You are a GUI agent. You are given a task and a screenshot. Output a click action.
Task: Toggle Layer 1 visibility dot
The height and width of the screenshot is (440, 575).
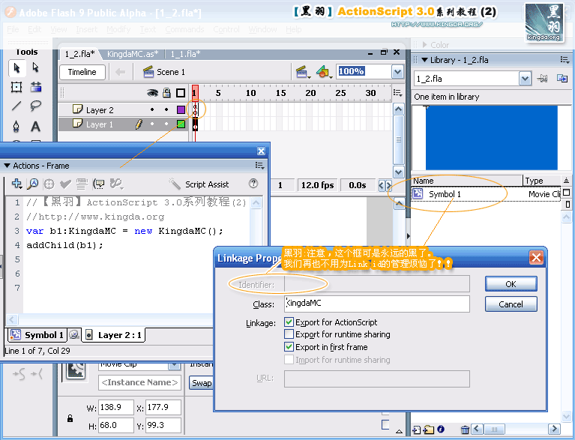(x=152, y=124)
